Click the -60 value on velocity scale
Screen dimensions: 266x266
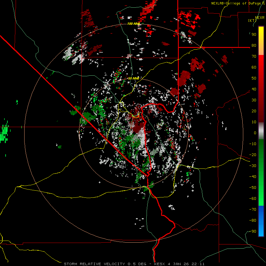(253, 199)
